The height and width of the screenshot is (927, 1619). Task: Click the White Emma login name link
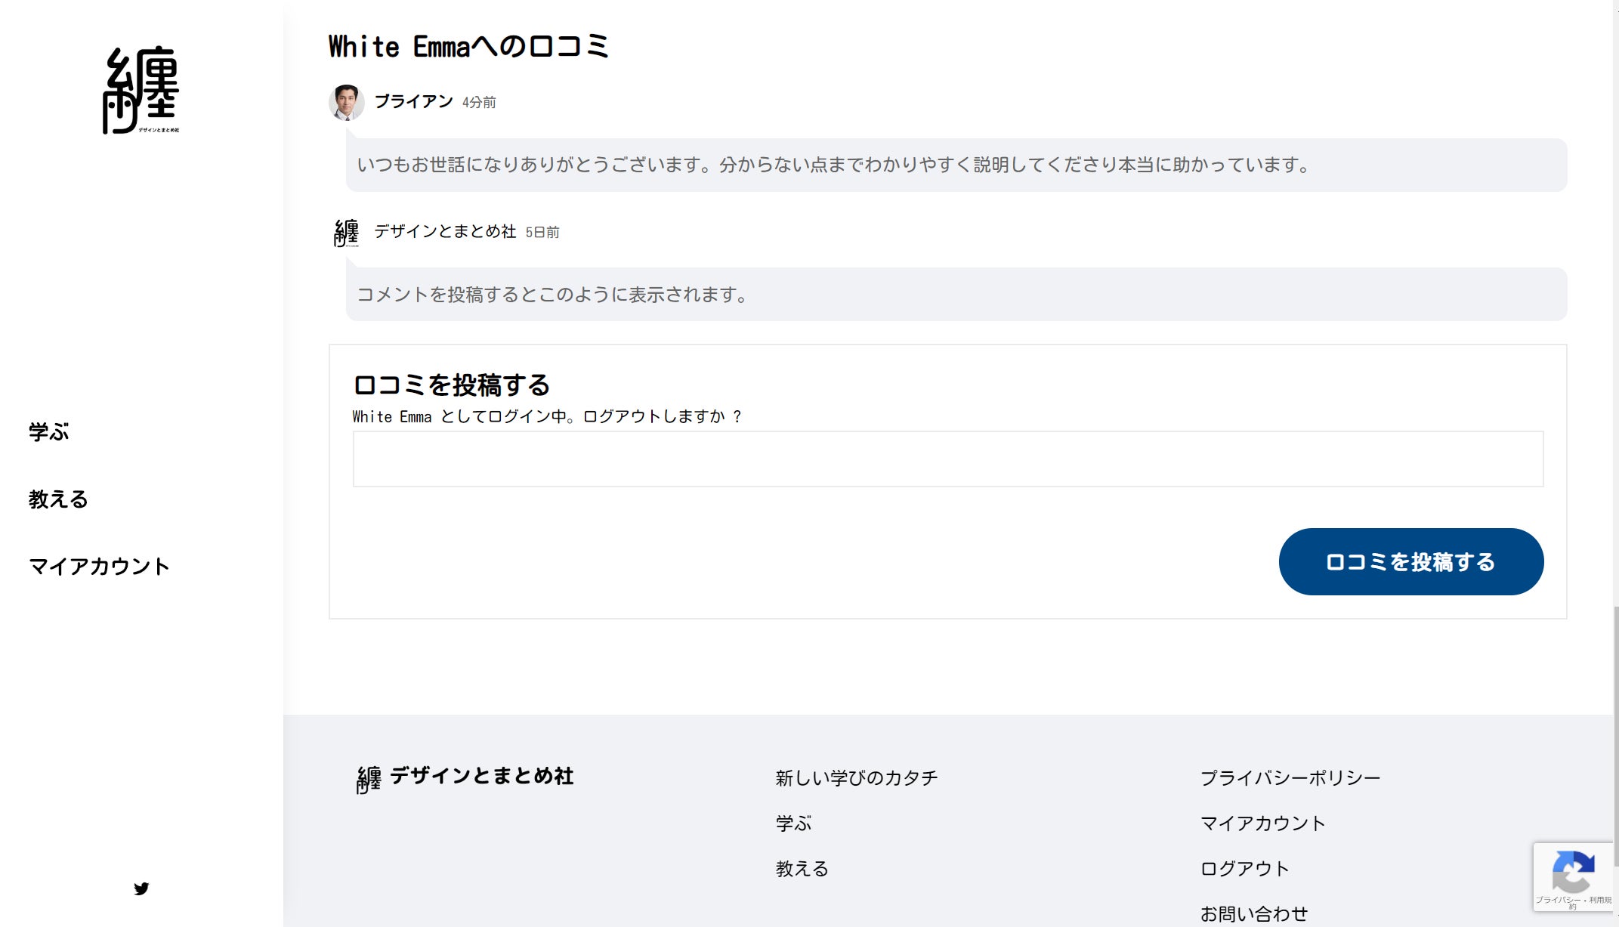(x=392, y=417)
